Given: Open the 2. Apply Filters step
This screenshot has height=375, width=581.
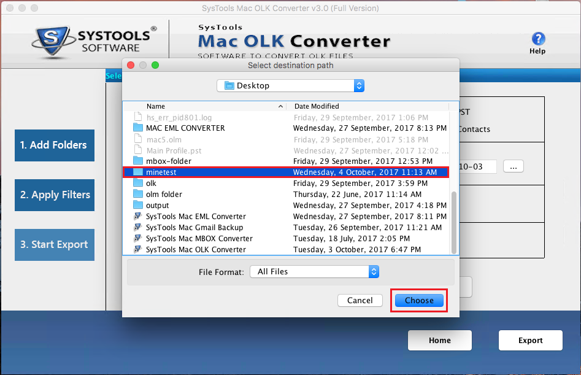Looking at the screenshot, I should [55, 195].
